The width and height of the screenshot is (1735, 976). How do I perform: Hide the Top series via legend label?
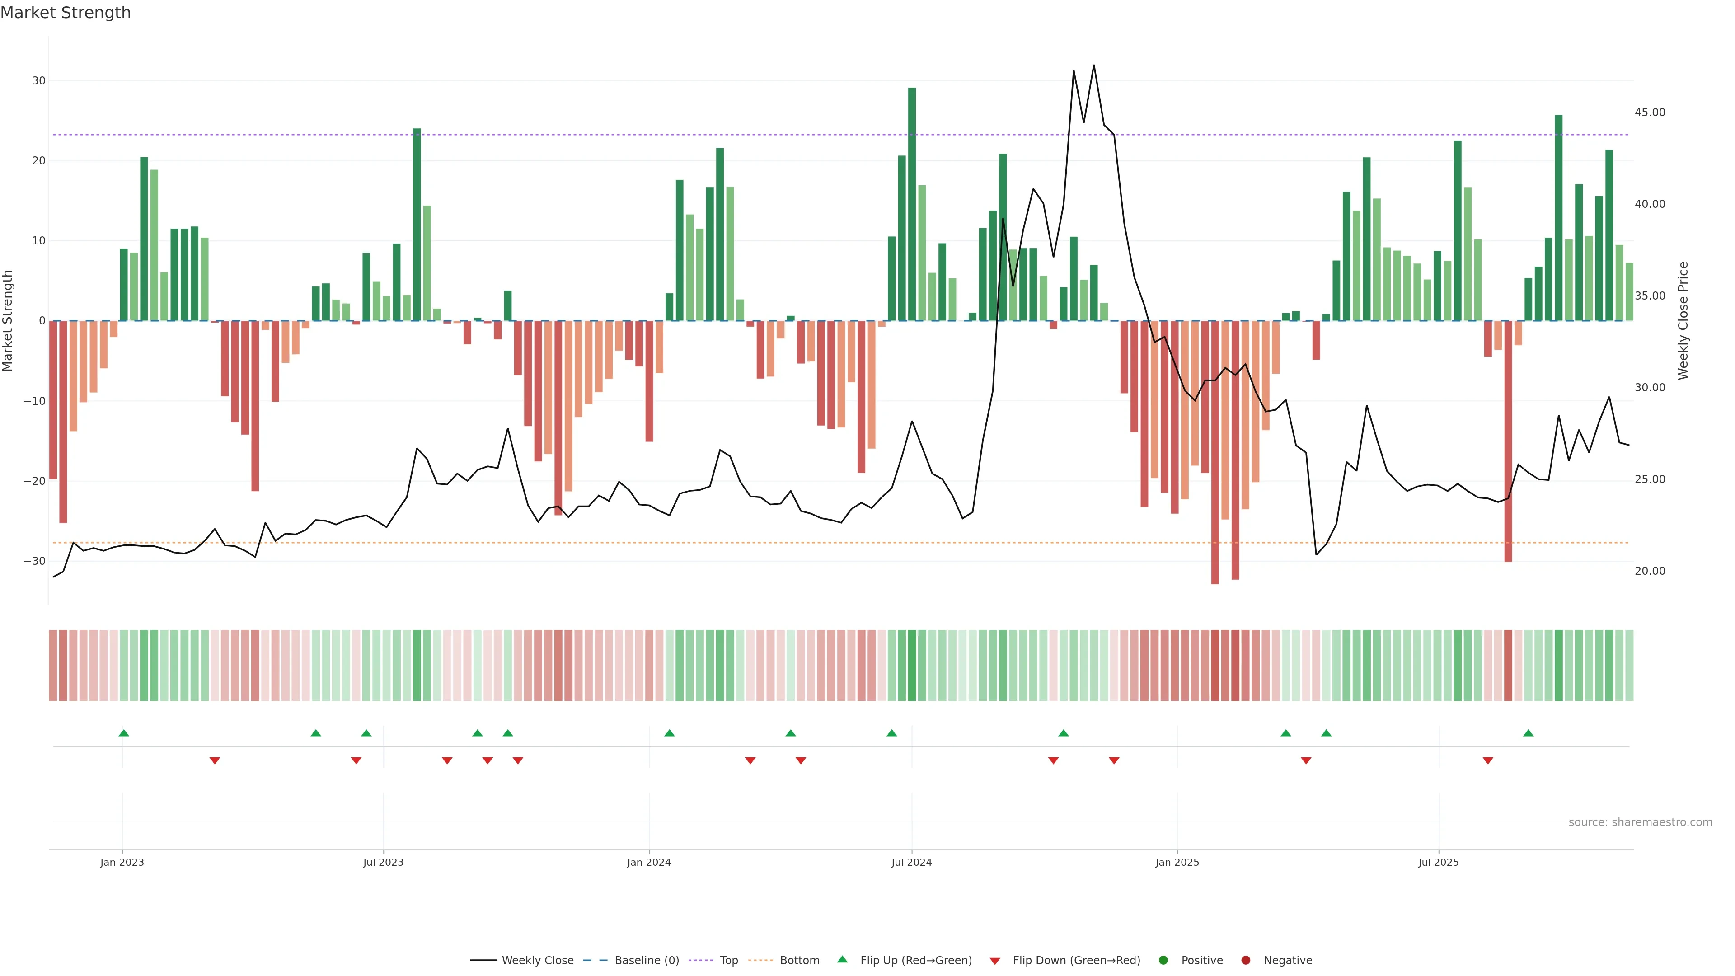click(729, 961)
